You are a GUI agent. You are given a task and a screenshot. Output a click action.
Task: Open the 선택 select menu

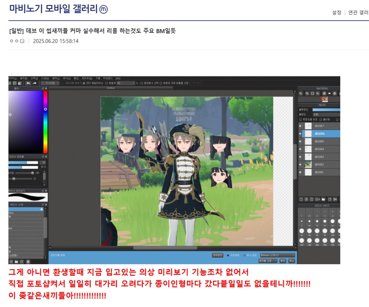34,78
